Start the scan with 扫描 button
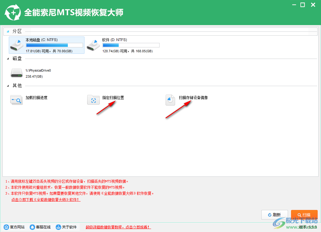Viewport: 321px width, 232px height. pyautogui.click(x=304, y=215)
